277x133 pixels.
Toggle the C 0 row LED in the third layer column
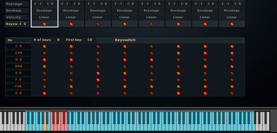98,46
